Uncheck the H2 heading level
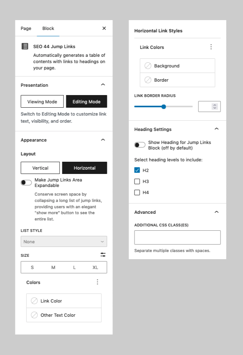The width and height of the screenshot is (243, 355). click(137, 170)
